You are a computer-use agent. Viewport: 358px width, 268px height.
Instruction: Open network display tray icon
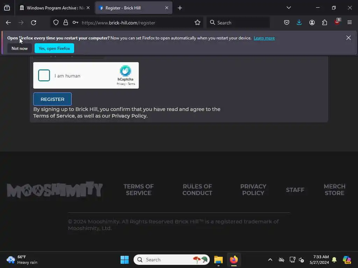(x=292, y=260)
